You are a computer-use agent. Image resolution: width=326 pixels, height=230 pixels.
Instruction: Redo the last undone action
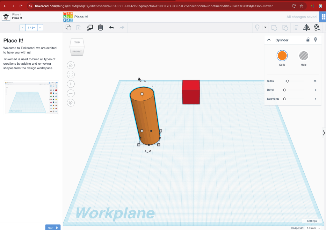(x=122, y=27)
